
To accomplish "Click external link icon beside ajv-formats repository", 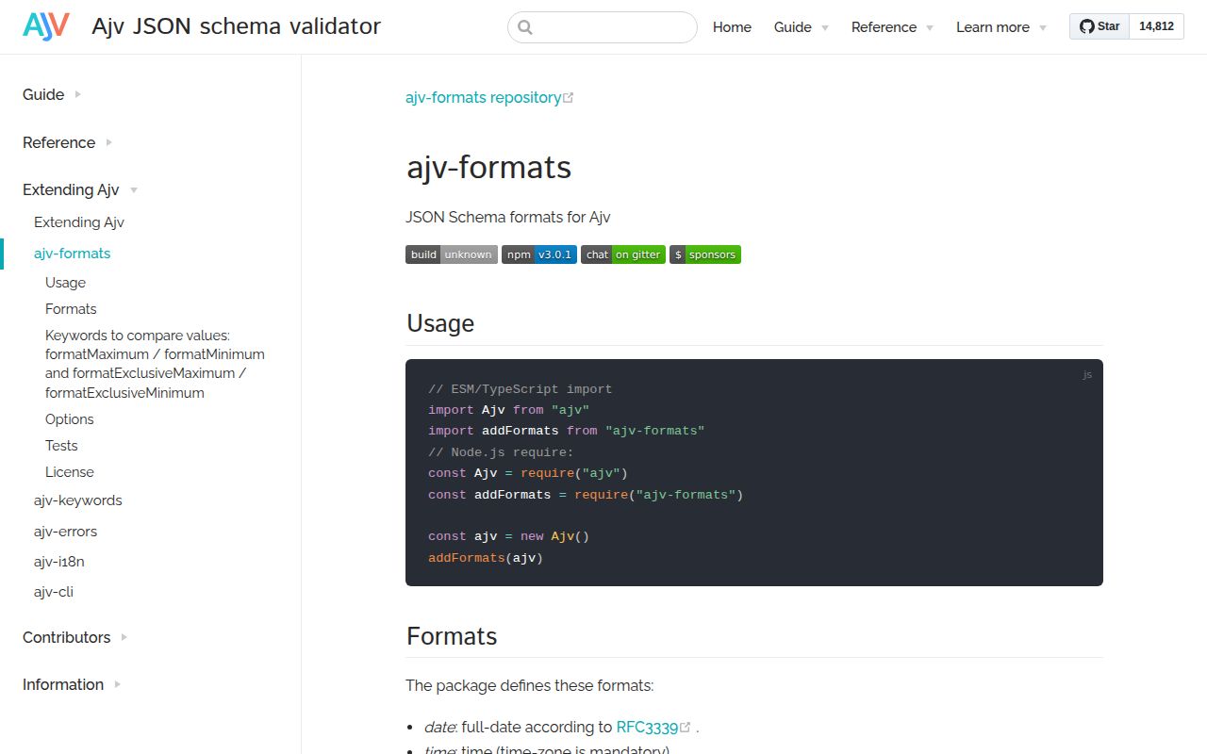I will [x=568, y=98].
